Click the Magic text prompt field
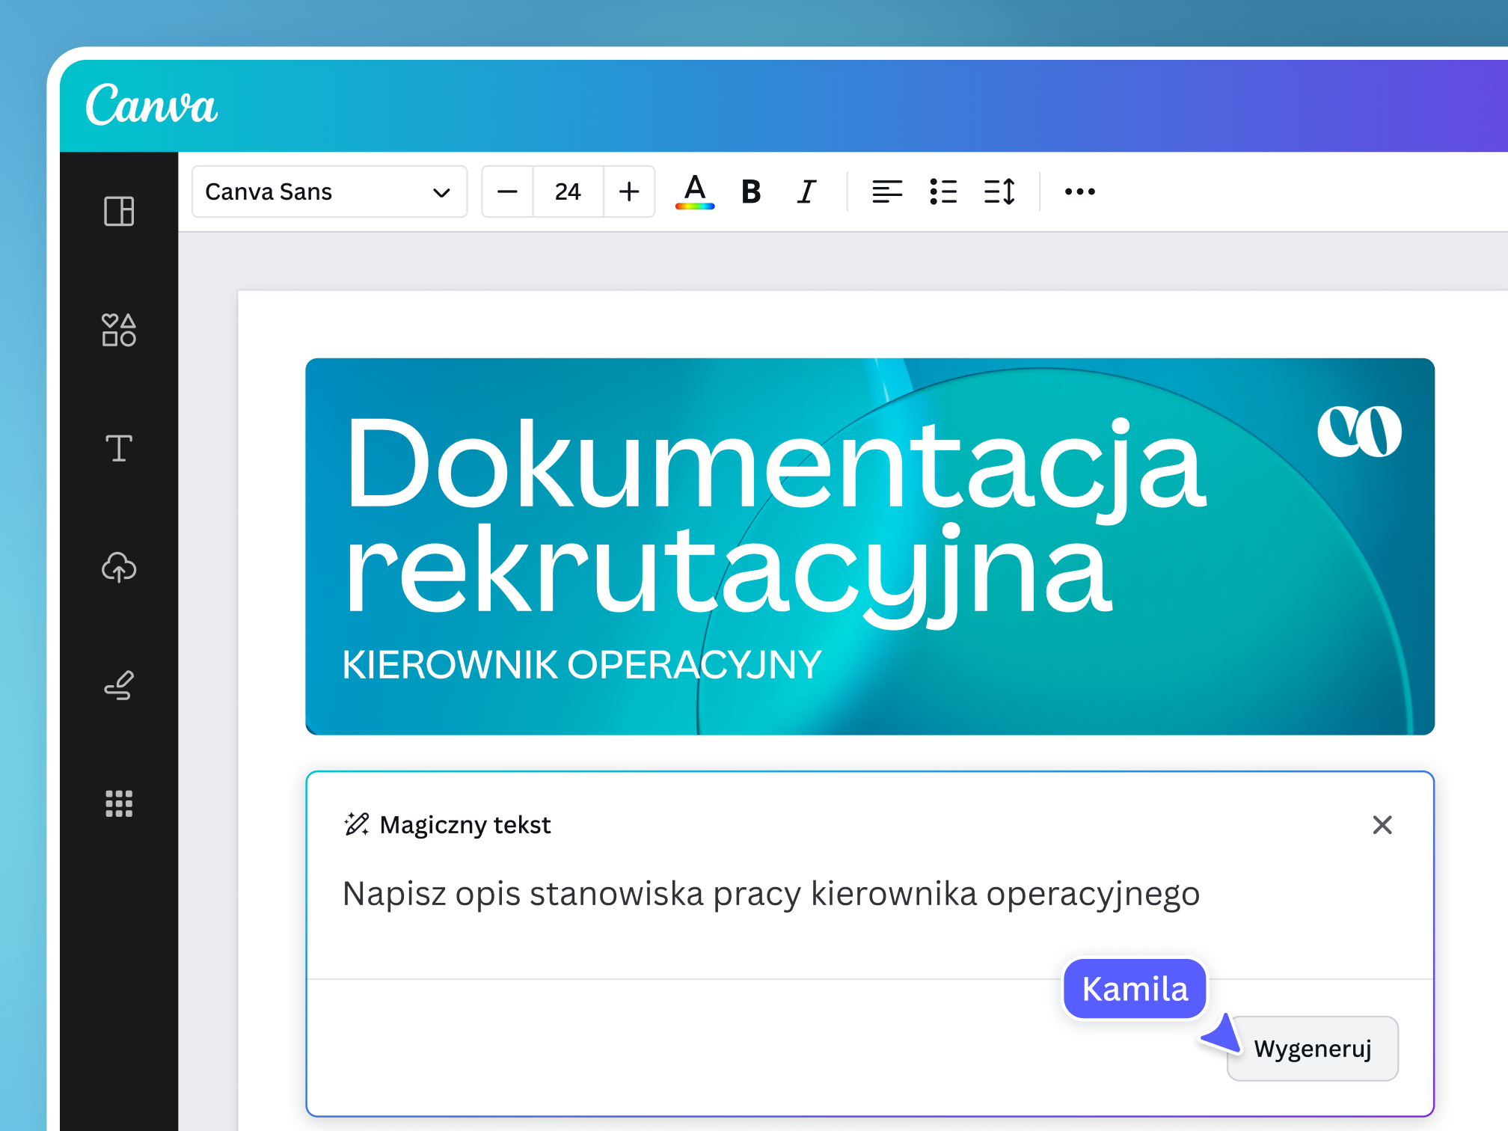This screenshot has width=1508, height=1131. coord(770,893)
